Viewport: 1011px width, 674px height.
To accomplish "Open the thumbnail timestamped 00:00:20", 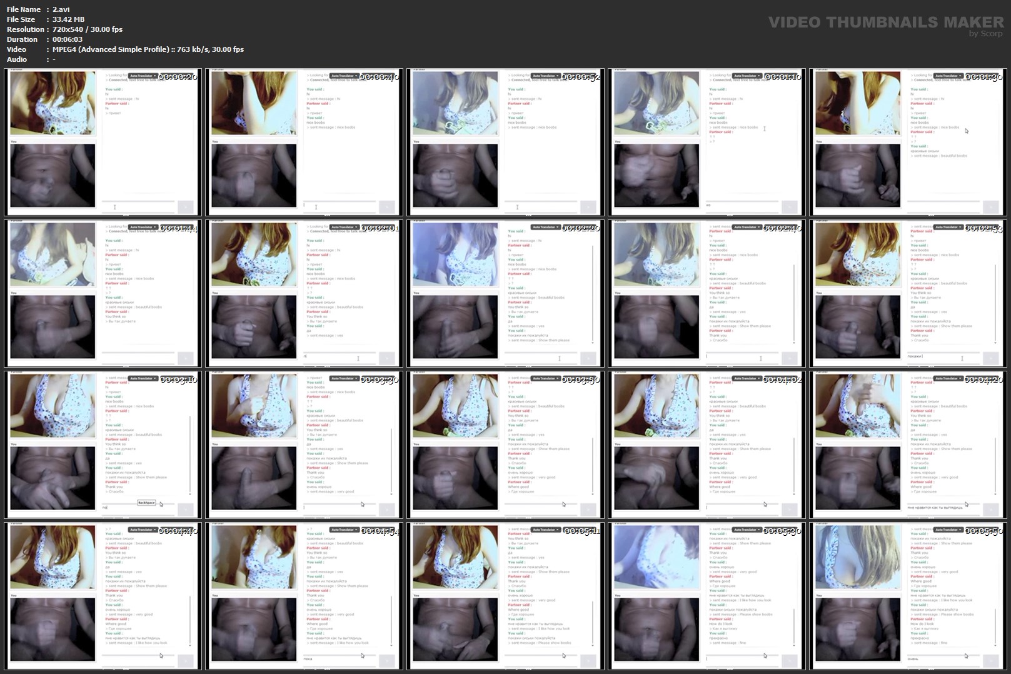I will pyautogui.click(x=103, y=142).
